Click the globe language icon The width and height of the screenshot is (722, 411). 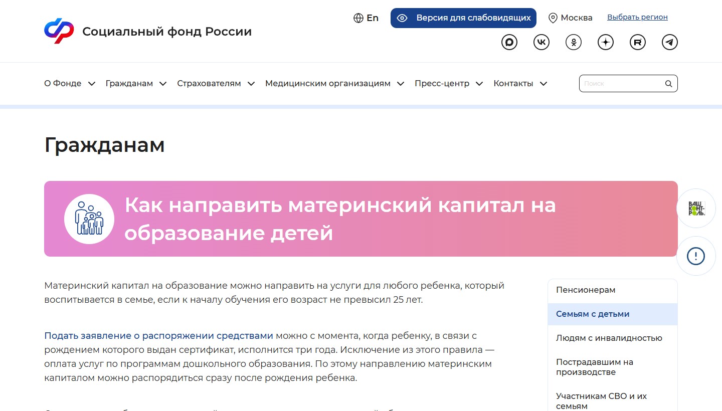point(358,18)
